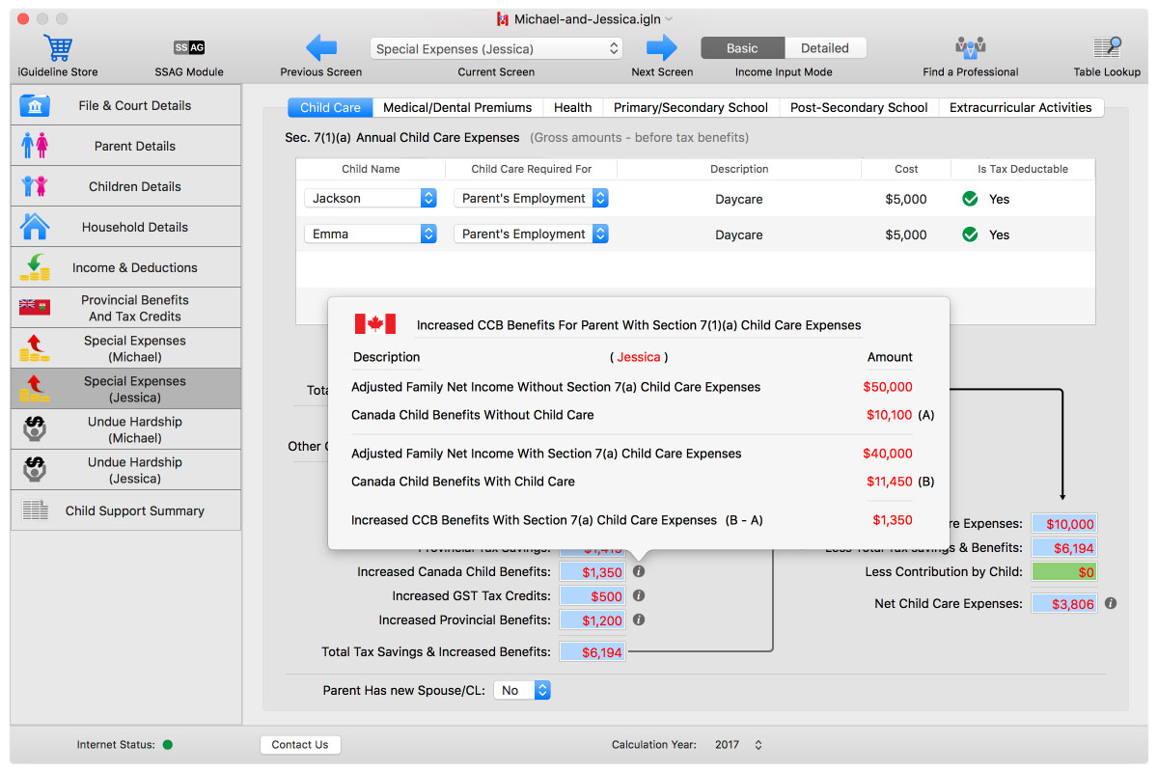The image size is (1158, 772).
Task: Toggle Is Tax Deductable for Jackson row
Action: (970, 199)
